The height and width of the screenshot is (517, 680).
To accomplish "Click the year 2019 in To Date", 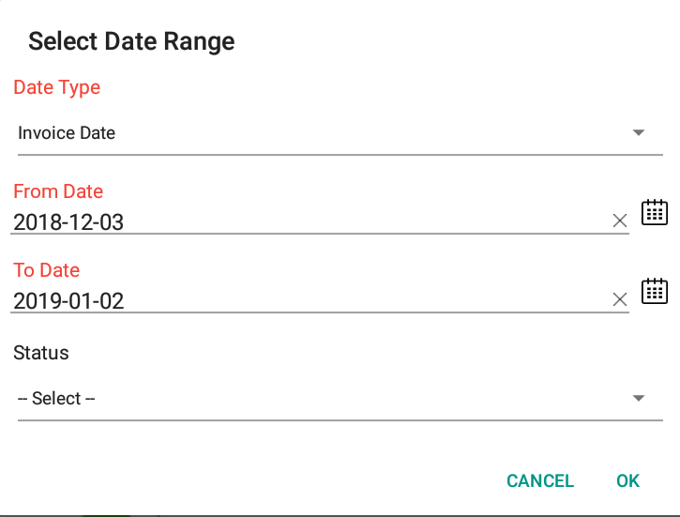I will 38,300.
